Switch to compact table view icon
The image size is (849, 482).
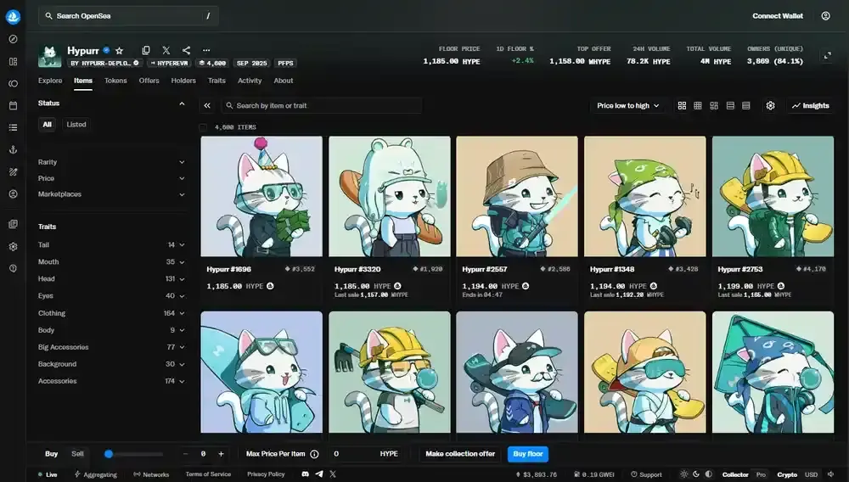pos(746,105)
